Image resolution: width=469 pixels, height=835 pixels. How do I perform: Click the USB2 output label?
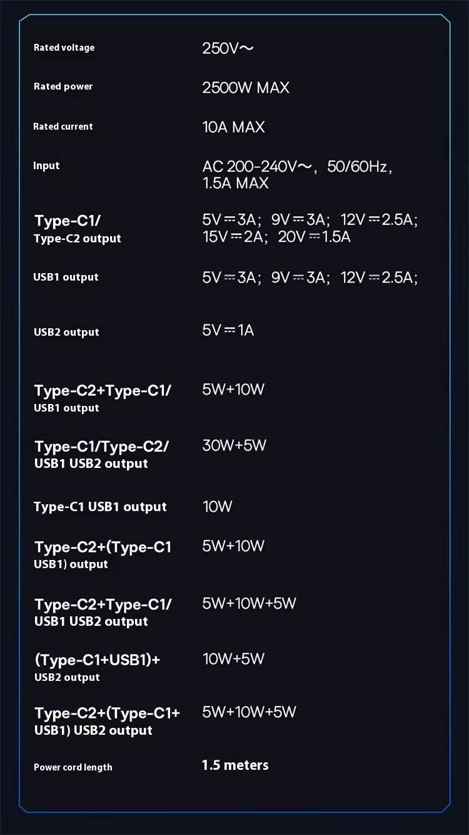[66, 332]
